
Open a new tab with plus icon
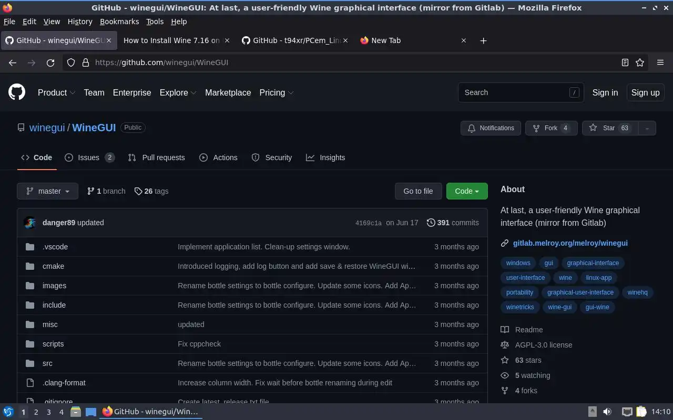coord(483,40)
